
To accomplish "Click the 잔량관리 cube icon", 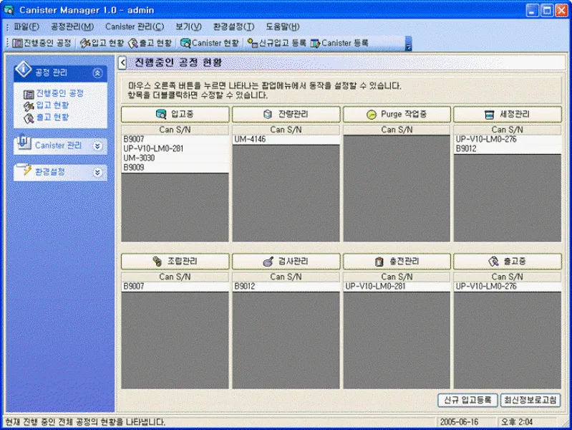I will [268, 115].
